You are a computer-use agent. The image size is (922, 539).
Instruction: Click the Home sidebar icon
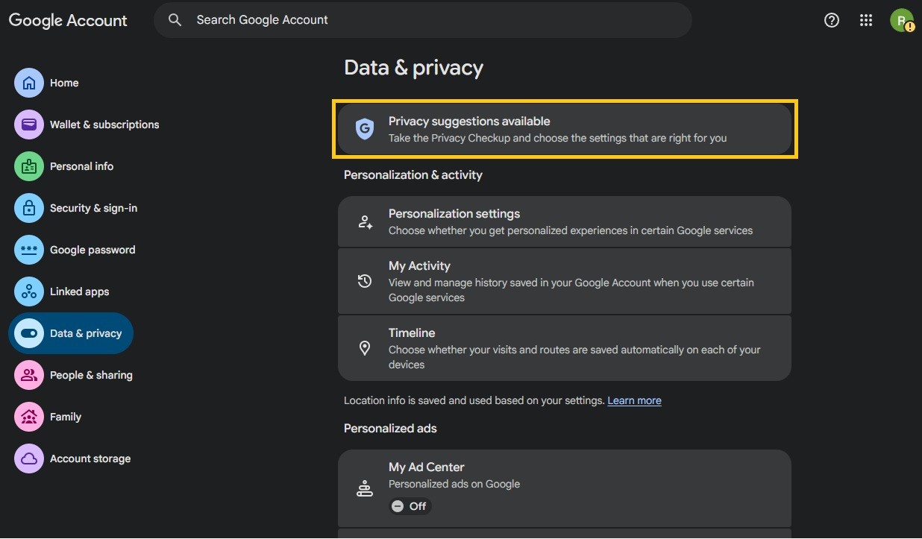[x=29, y=83]
